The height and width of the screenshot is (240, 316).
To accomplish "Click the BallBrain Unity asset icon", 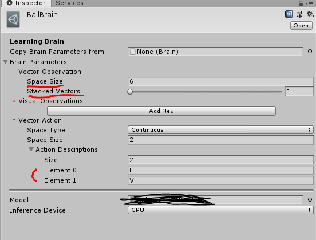I will coord(13,19).
